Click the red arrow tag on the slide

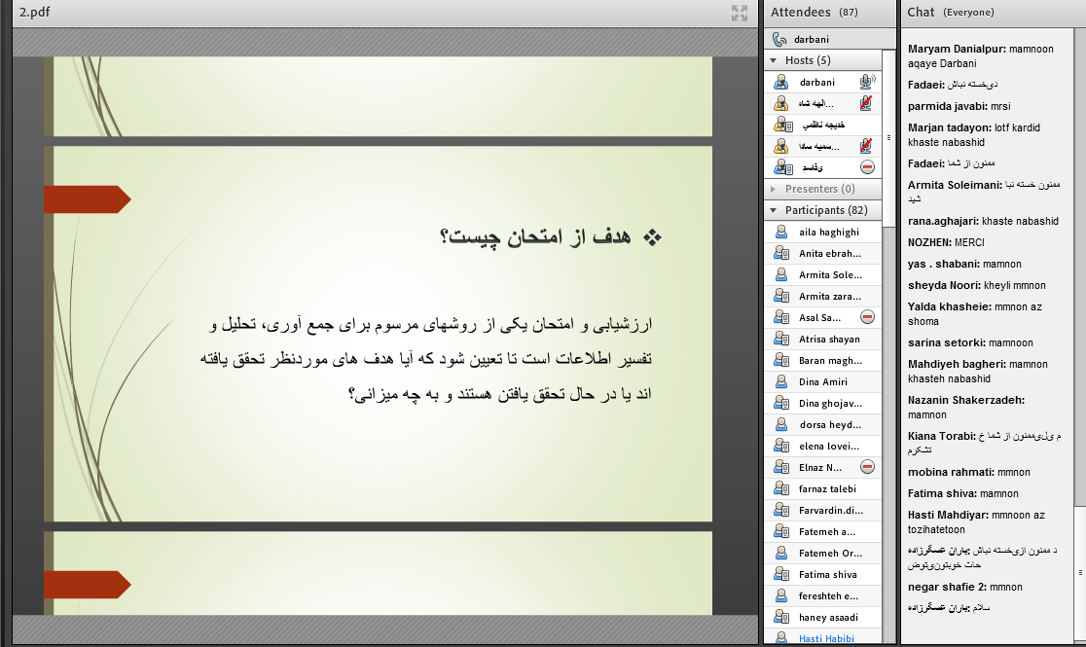click(87, 199)
